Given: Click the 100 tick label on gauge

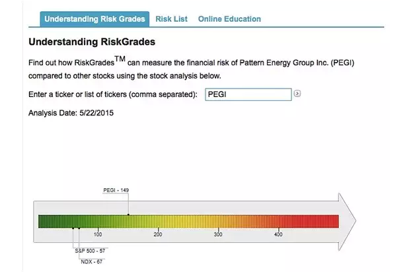Looking at the screenshot, I should point(98,234).
